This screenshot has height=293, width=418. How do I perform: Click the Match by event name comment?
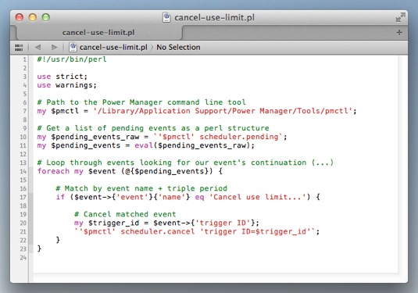141,188
